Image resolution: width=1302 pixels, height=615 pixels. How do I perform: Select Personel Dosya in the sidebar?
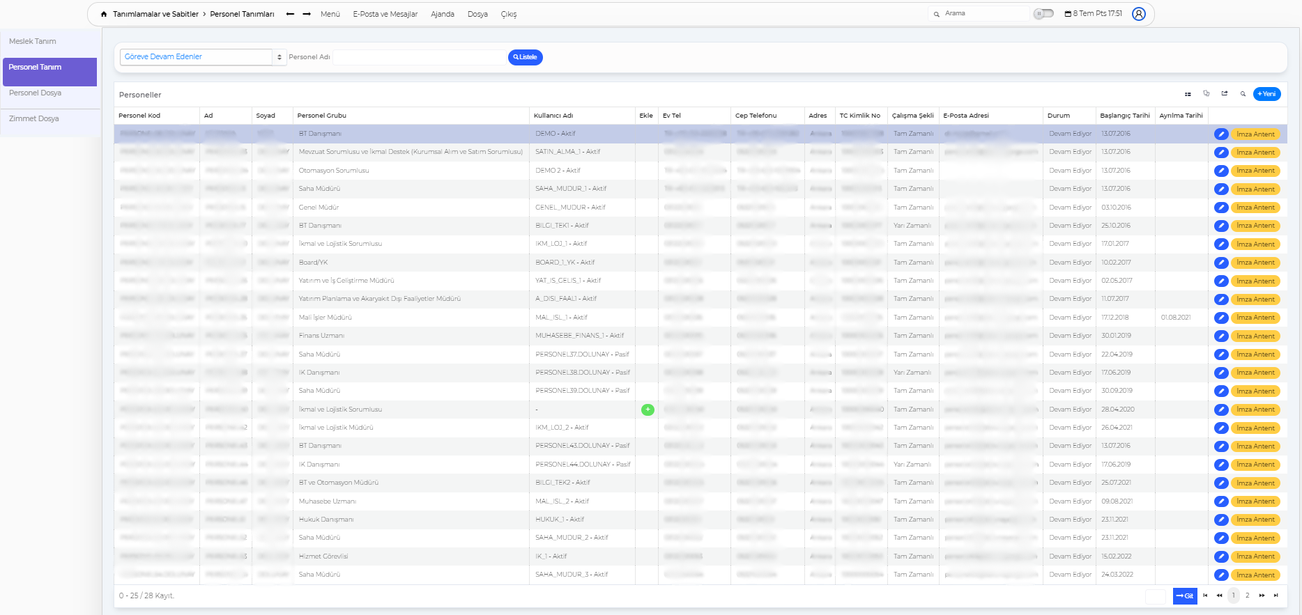(36, 93)
